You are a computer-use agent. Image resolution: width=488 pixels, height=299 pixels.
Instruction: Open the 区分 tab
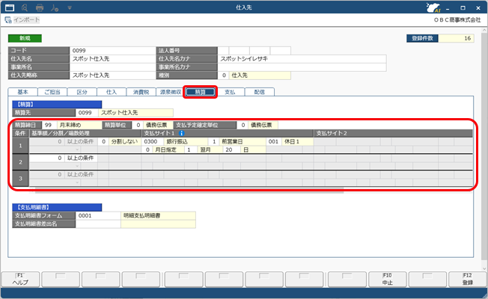[82, 92]
